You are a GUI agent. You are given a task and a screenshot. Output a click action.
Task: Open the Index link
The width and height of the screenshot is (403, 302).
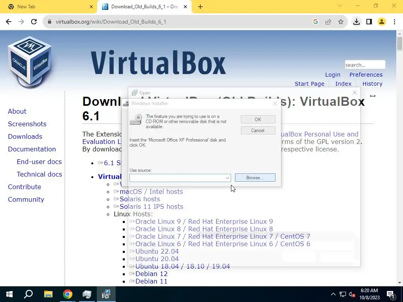343,84
